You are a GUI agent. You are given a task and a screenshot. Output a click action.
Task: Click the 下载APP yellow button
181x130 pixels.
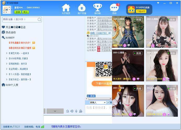point(141,11)
